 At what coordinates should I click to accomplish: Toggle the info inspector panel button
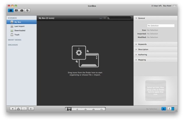tap(171, 109)
